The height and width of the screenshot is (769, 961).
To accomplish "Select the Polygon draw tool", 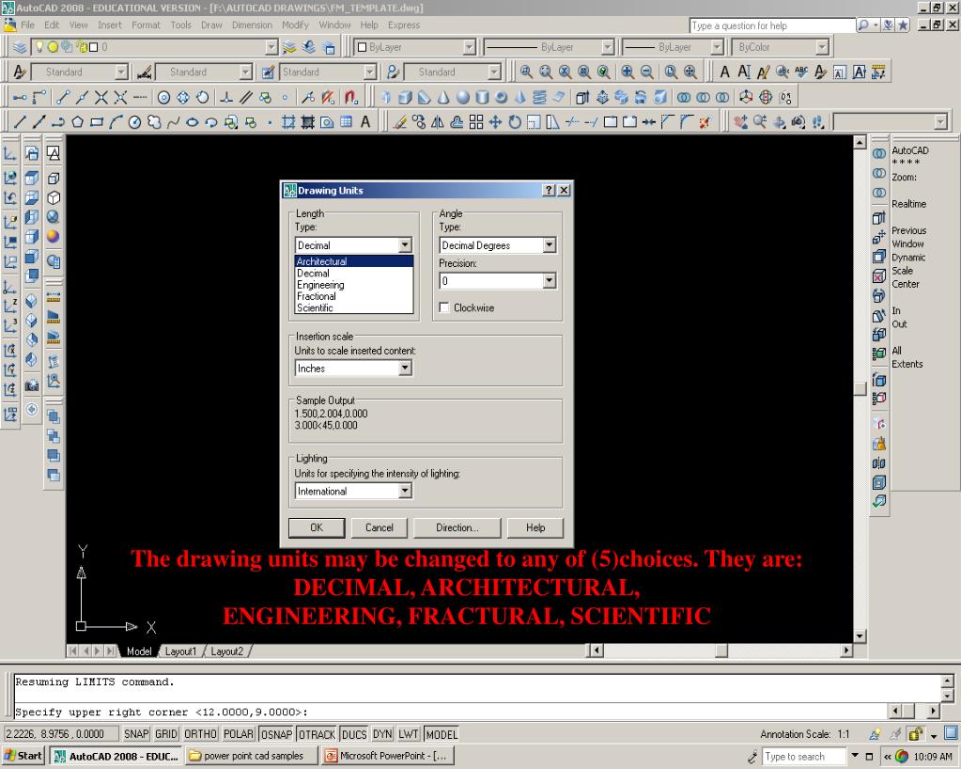I will coord(77,122).
